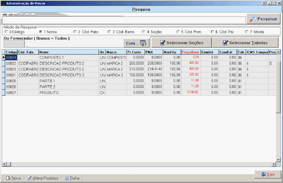Open the Ficha record icon
The width and height of the screenshot is (283, 183).
(x=67, y=178)
